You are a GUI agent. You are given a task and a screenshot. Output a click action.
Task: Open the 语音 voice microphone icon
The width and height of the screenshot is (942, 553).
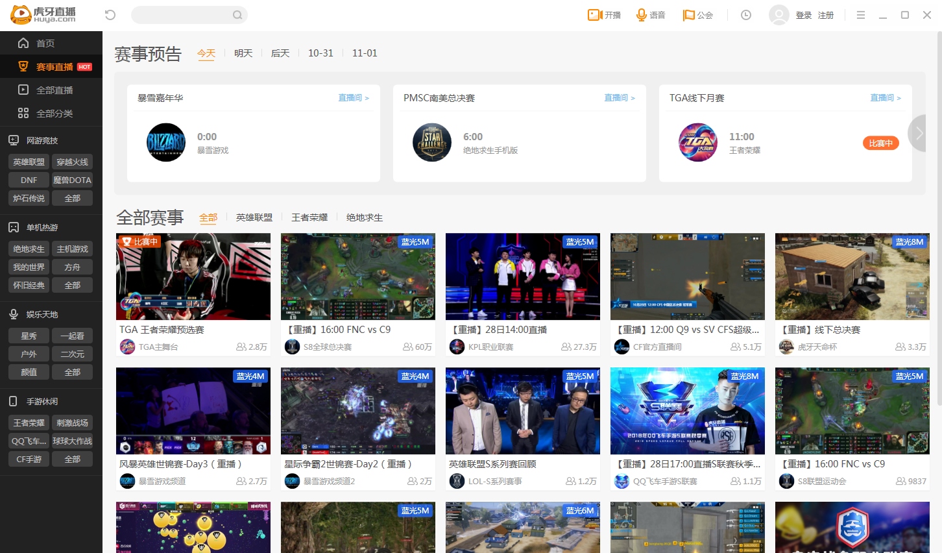(642, 15)
